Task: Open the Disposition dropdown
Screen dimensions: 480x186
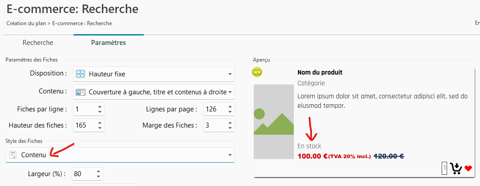Action: pyautogui.click(x=154, y=74)
